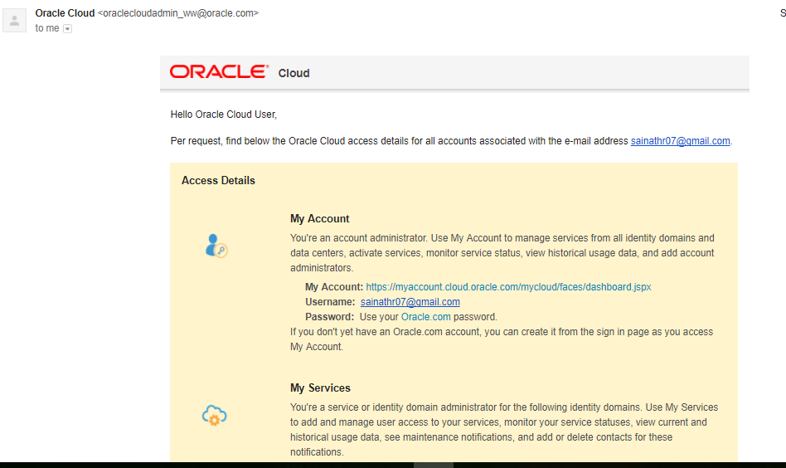Image resolution: width=786 pixels, height=468 pixels.
Task: Expand the 'to me' recipient details dropdown
Action: [x=68, y=29]
